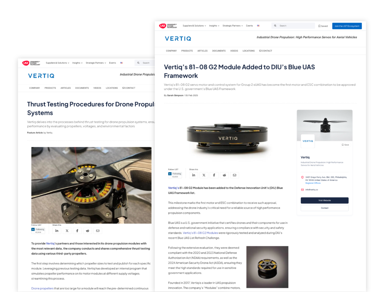Open Events in the front window nav
Screen dimensions: 383x292
249,26
